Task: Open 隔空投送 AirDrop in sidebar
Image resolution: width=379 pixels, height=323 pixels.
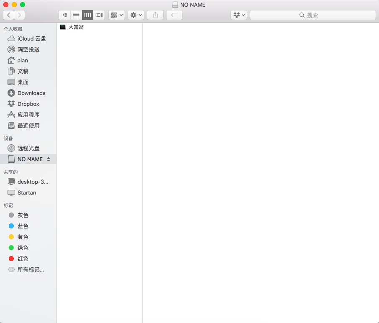Action: tap(28, 49)
